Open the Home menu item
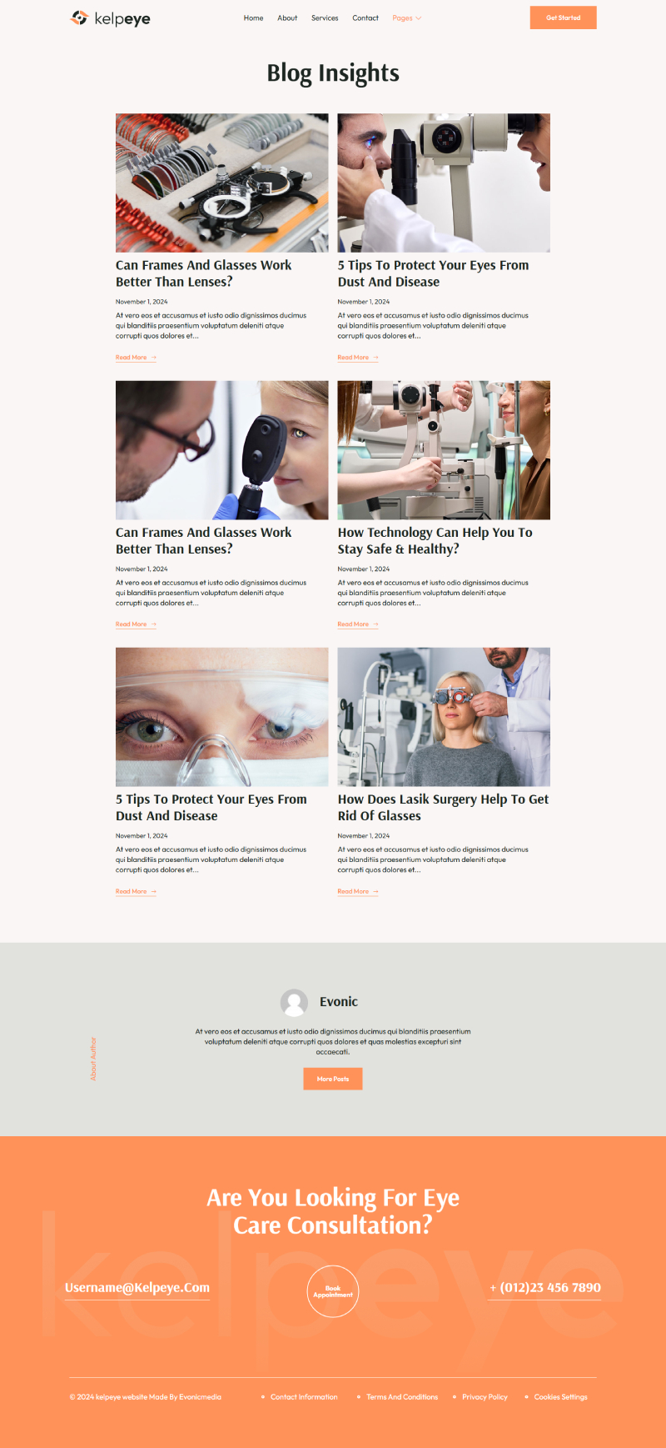This screenshot has height=1448, width=666. tap(253, 18)
